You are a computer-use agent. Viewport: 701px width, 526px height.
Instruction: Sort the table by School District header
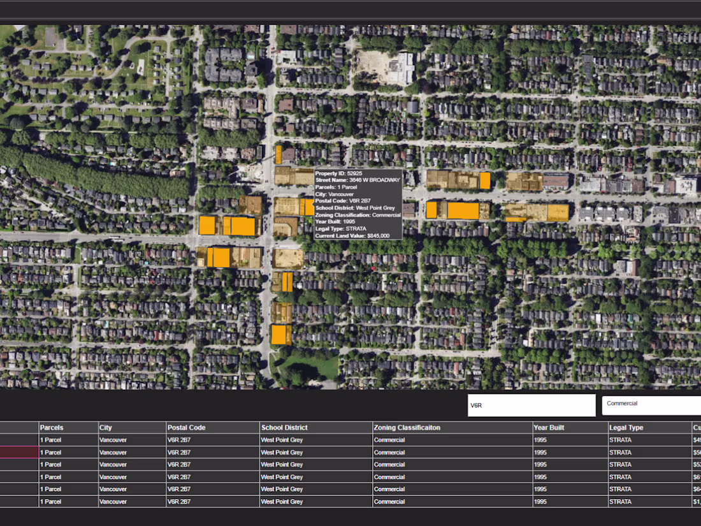point(315,428)
